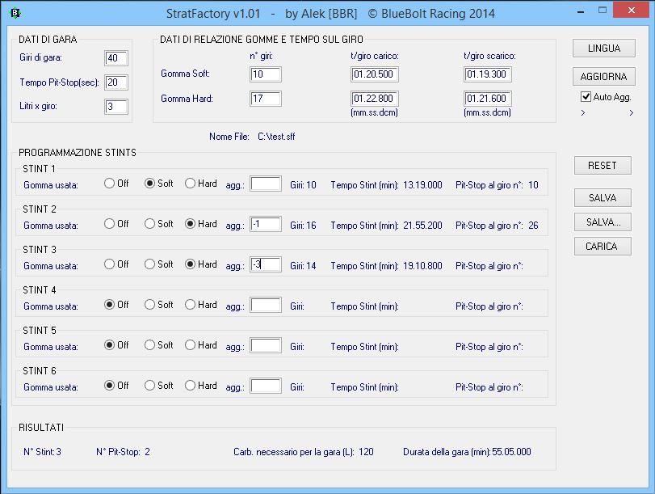
Task: Click Stint 2 agg. field showing -1
Action: 266,224
